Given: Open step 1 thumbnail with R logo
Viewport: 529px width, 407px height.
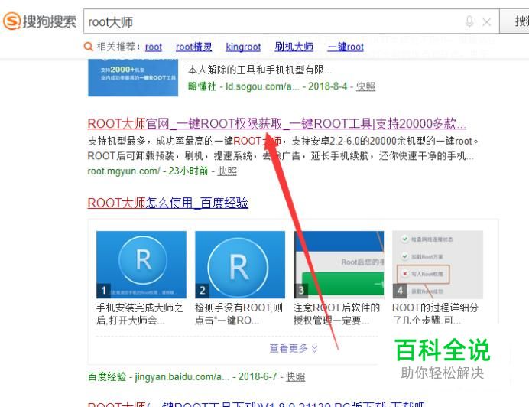Looking at the screenshot, I should point(141,265).
